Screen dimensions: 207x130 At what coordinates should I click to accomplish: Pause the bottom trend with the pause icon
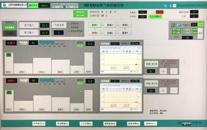click(x=137, y=89)
